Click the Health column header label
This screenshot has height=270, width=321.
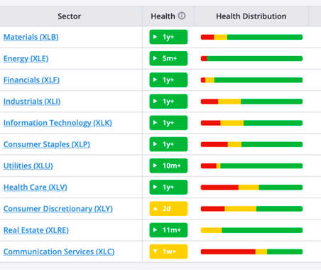pyautogui.click(x=163, y=16)
